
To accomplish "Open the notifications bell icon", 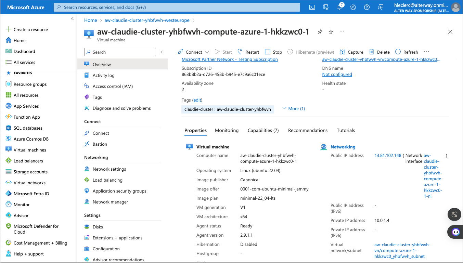I will [339, 7].
